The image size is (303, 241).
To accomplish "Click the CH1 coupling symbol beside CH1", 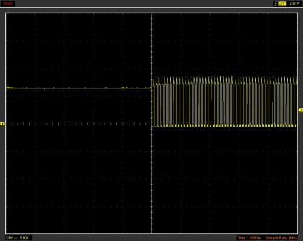I will pyautogui.click(x=16, y=239).
